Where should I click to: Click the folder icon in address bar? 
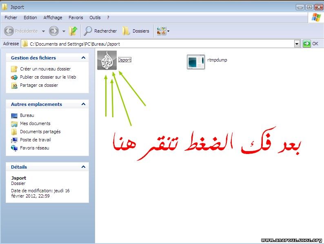[25, 44]
